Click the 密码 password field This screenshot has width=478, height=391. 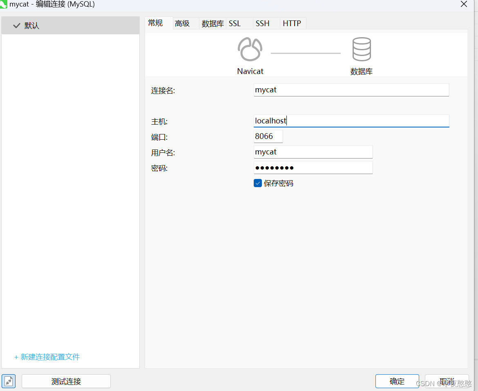click(x=313, y=168)
